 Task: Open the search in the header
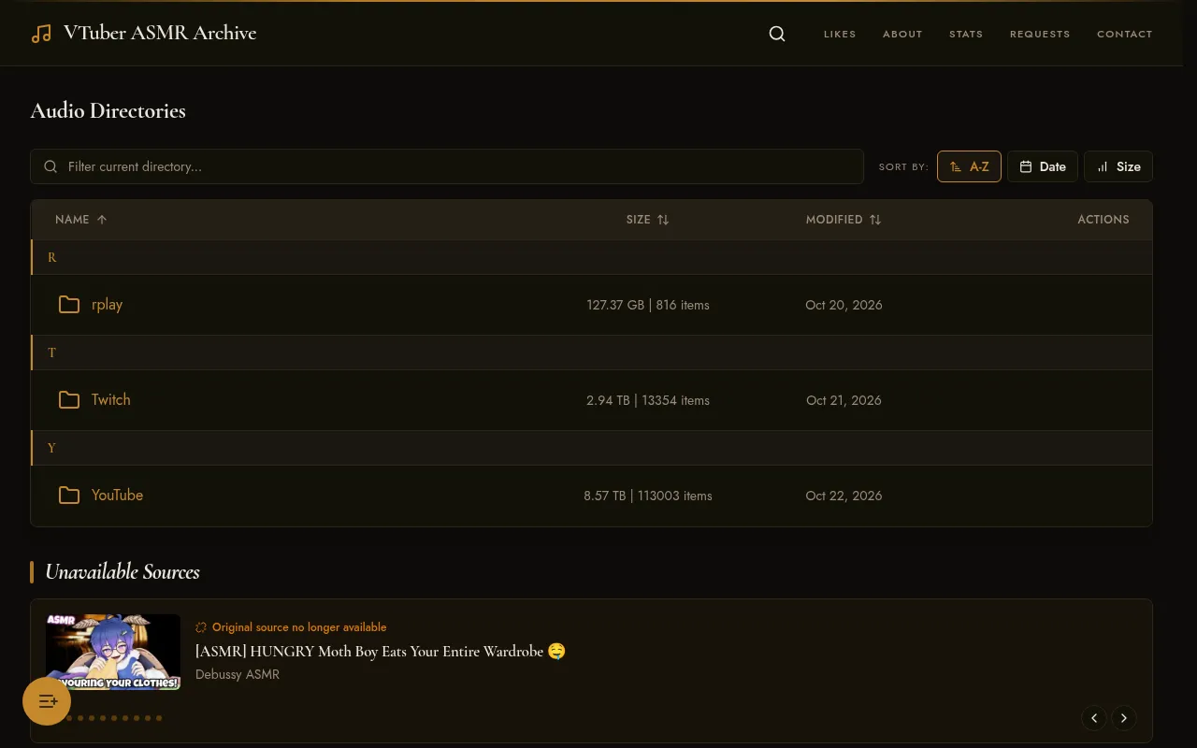[x=777, y=34]
